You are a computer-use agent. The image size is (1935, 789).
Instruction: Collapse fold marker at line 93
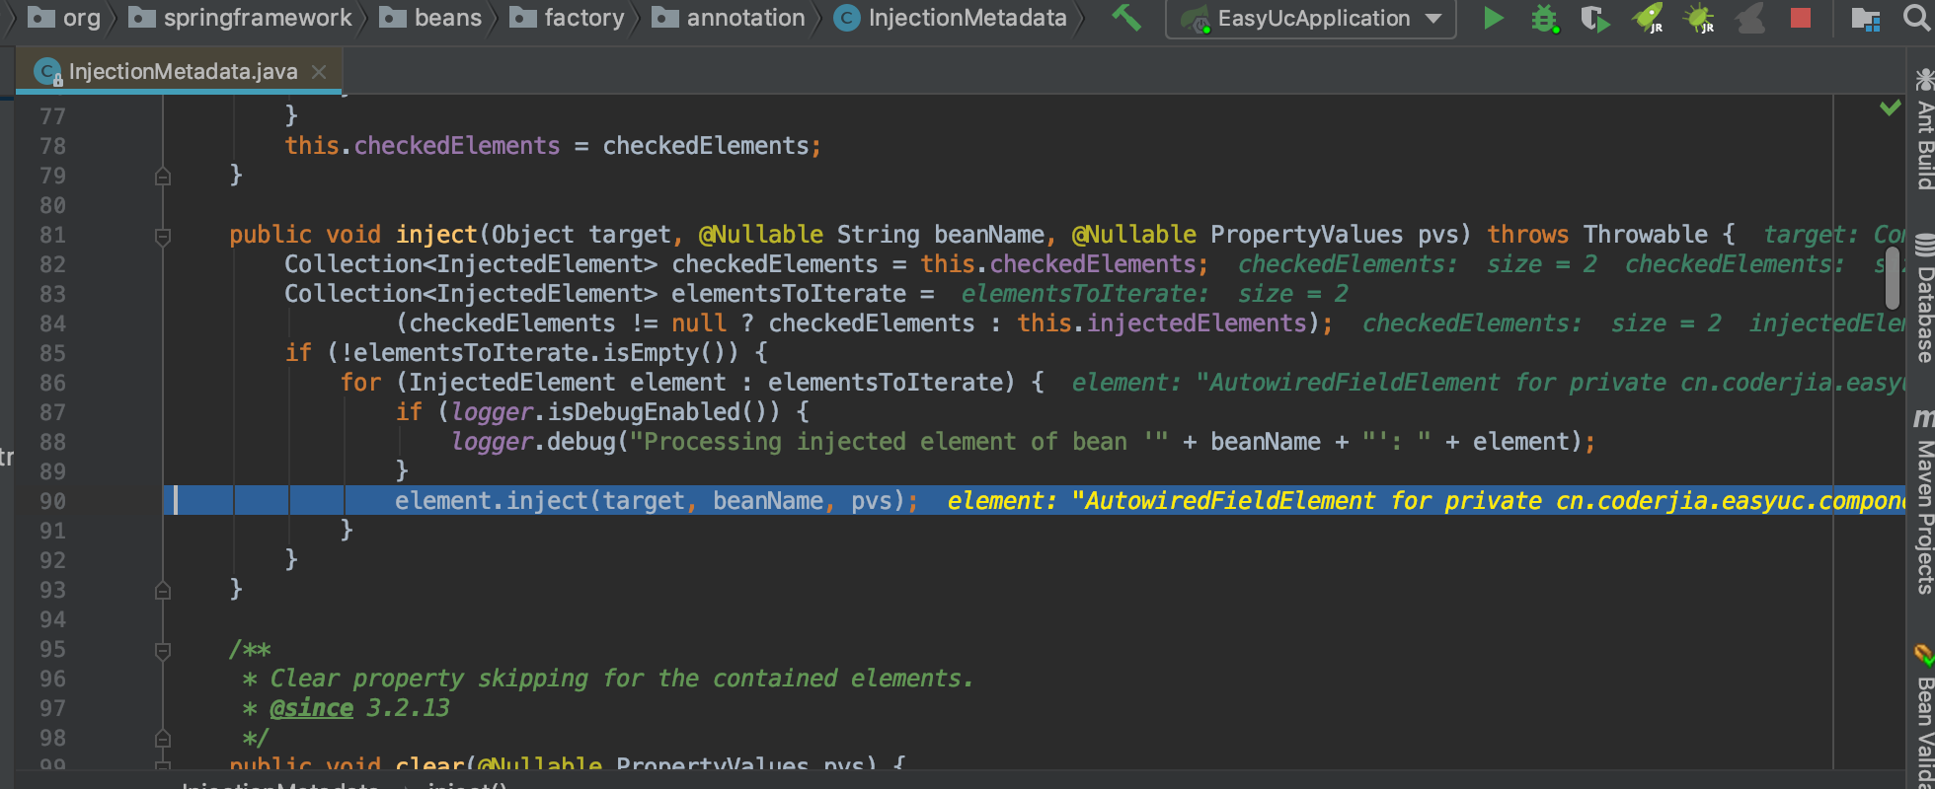coord(163,591)
